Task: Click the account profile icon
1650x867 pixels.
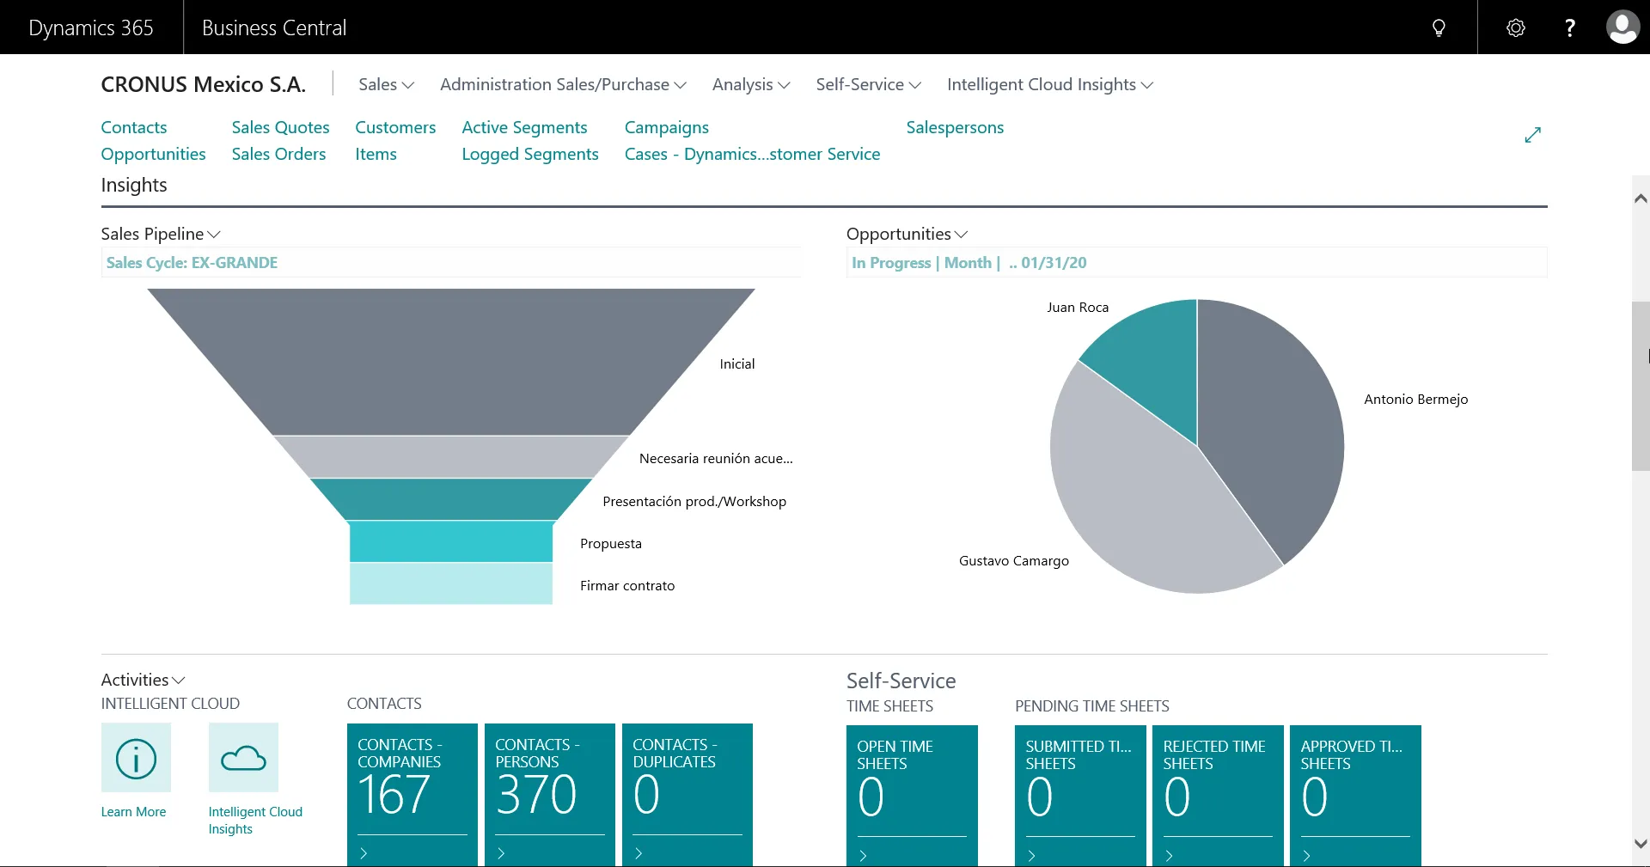Action: point(1623,27)
